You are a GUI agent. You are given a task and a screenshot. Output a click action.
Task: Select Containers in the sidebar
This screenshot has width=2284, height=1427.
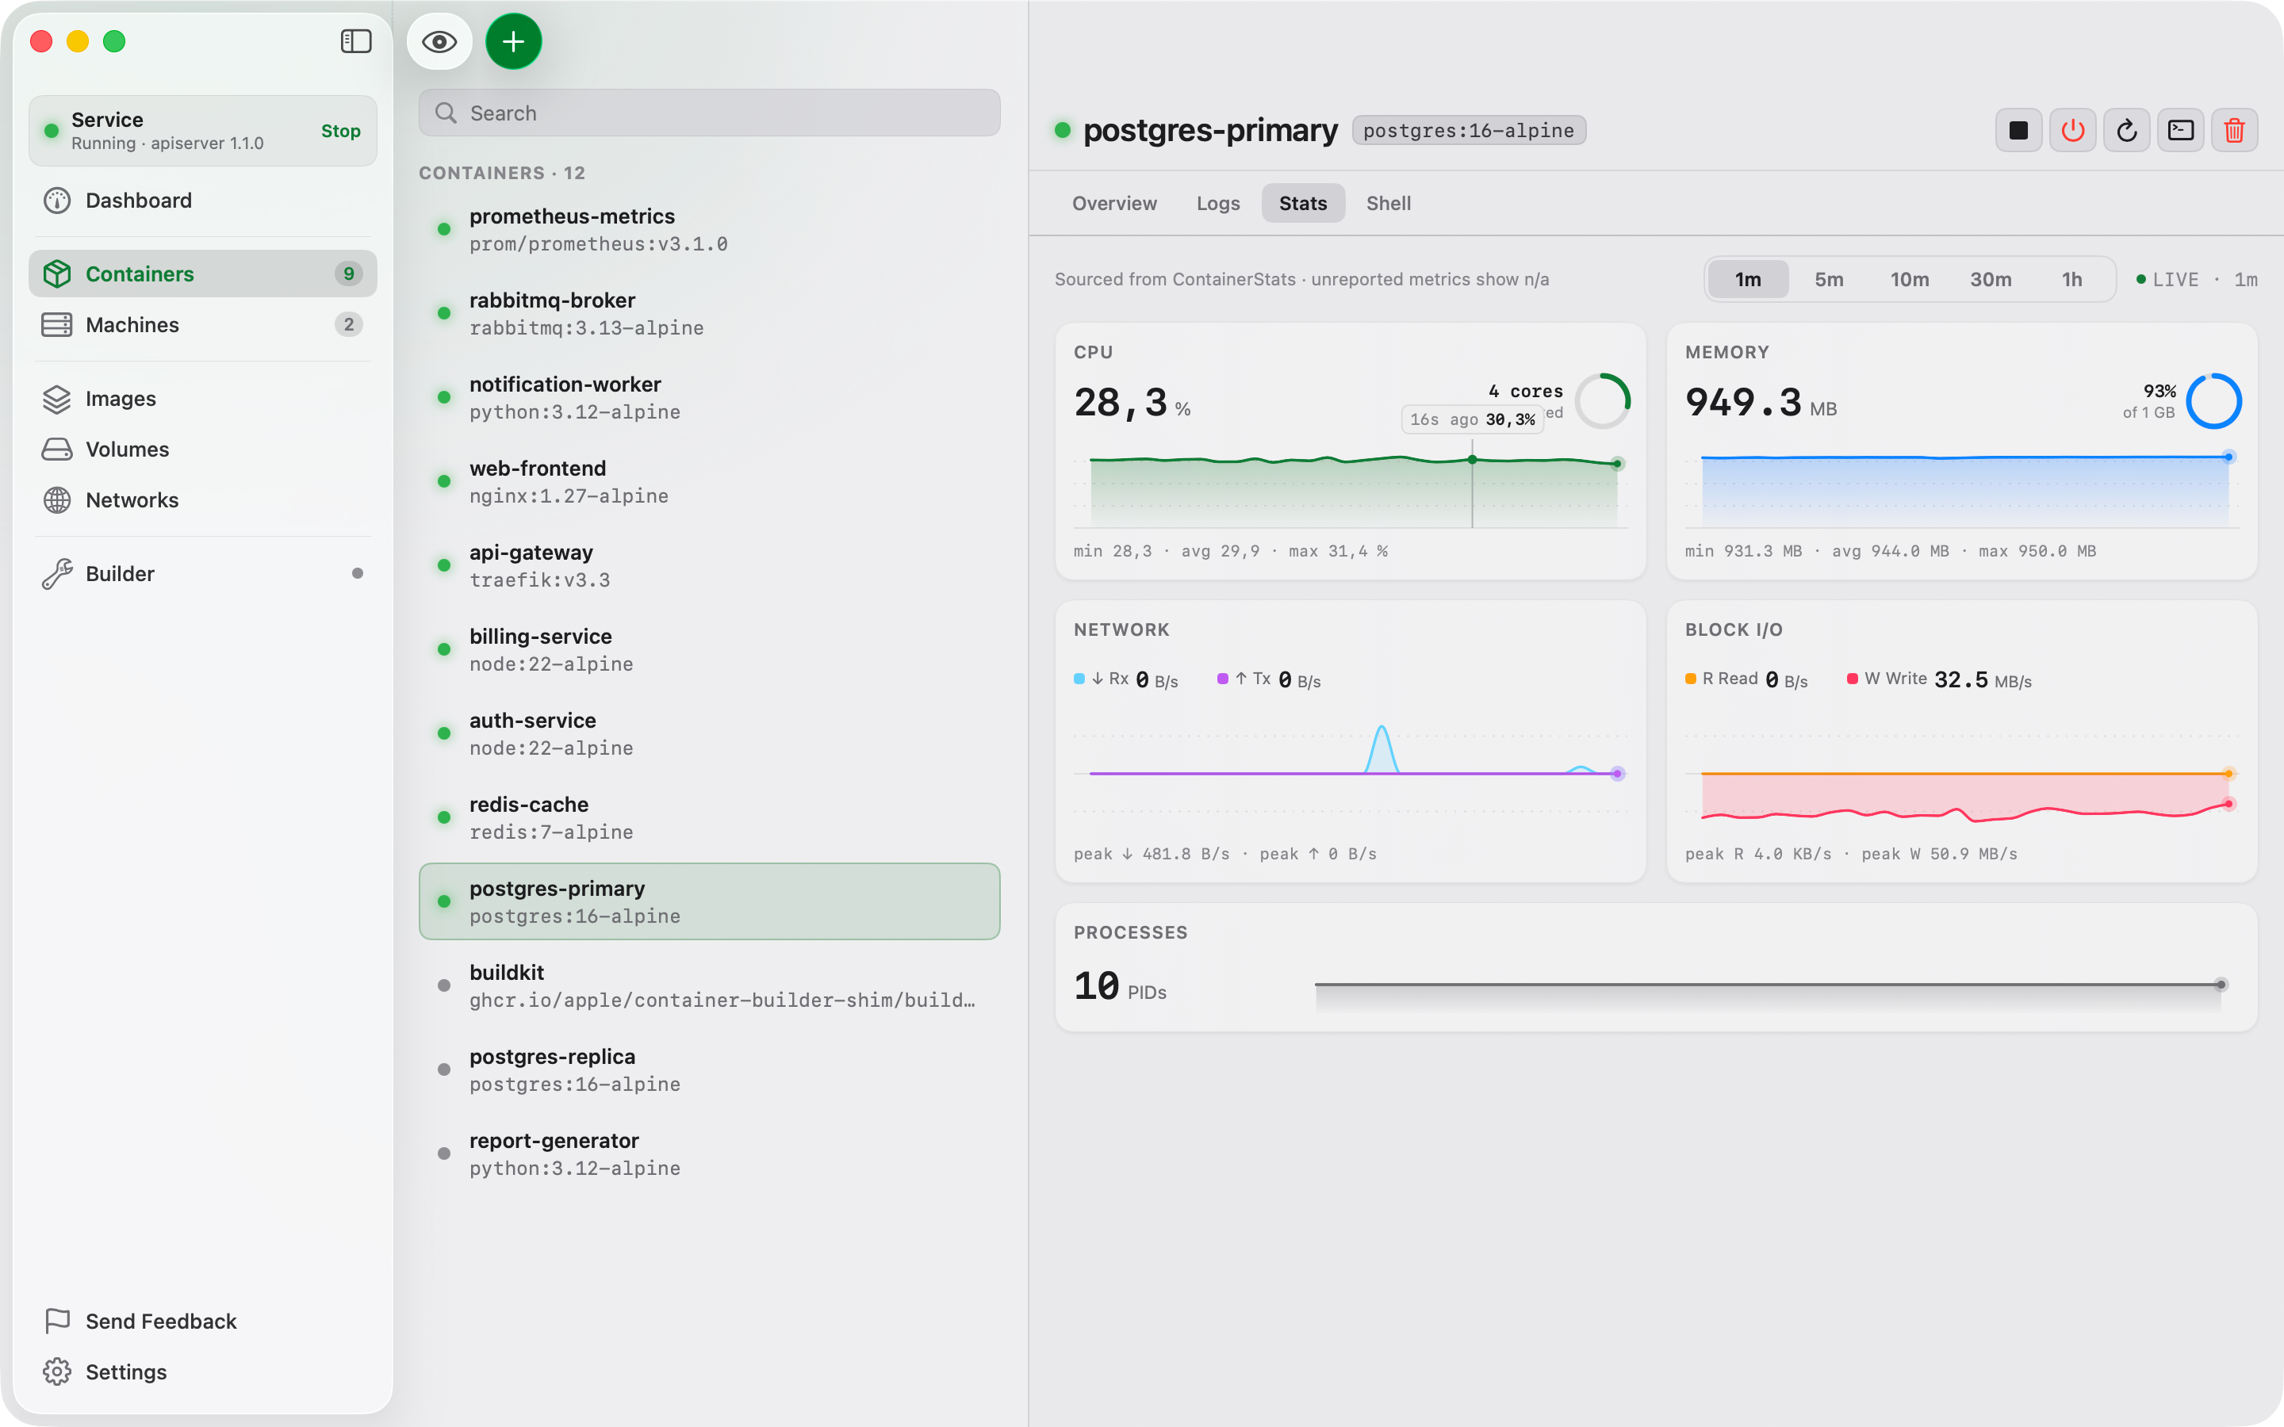(203, 274)
